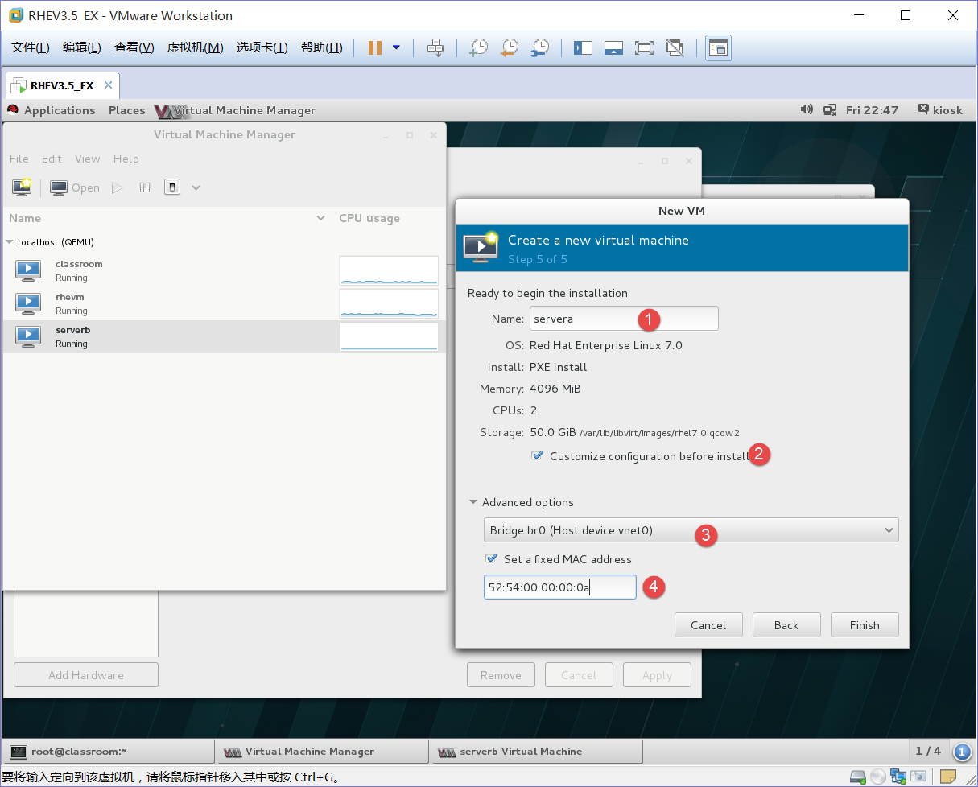Click the Name column sort arrow
Image resolution: width=978 pixels, height=787 pixels.
(321, 218)
